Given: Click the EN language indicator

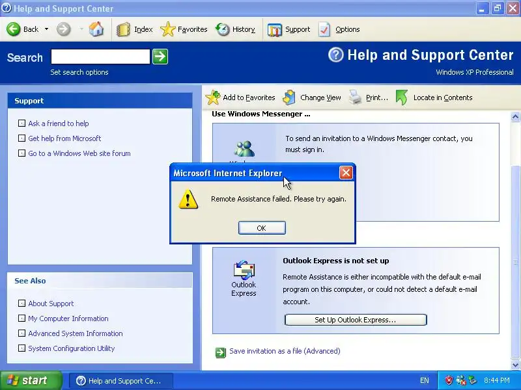Looking at the screenshot, I should (x=425, y=381).
